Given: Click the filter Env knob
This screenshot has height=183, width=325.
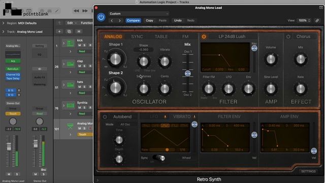Looking at the screenshot, I should (248, 89).
